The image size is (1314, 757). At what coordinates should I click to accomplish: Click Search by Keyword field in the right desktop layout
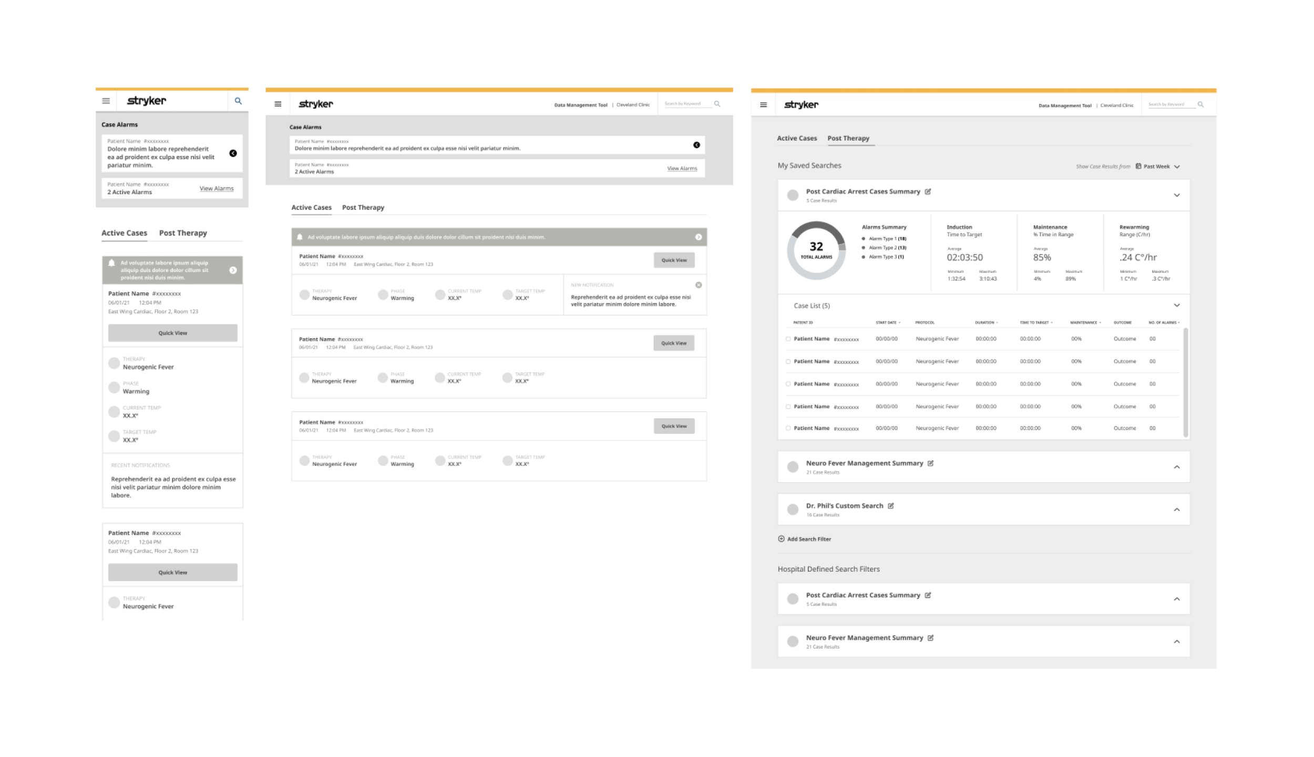tap(1171, 104)
